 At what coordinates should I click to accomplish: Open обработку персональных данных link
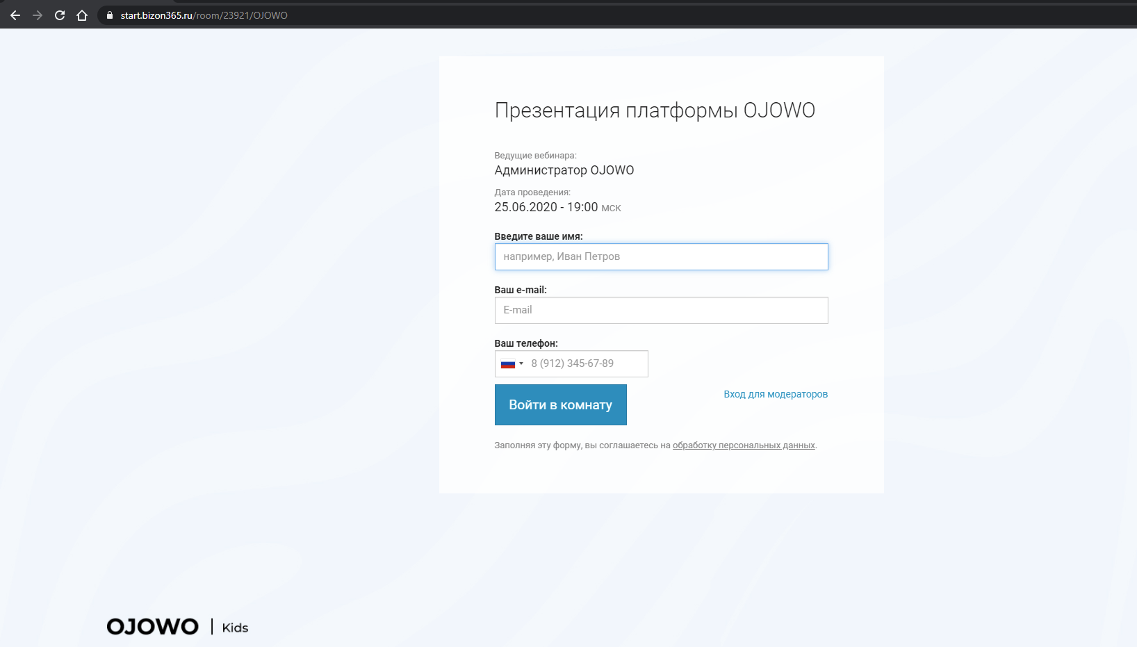(x=744, y=445)
